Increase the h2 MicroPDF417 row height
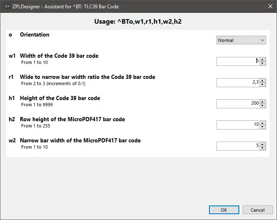 click(262, 123)
